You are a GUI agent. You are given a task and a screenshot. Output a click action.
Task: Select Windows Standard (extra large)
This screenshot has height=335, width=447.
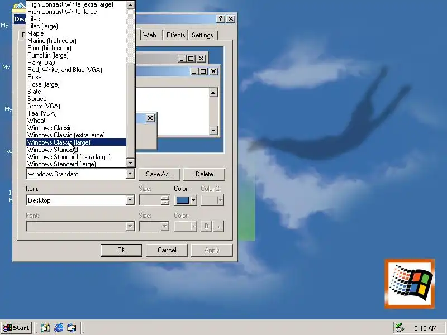[76, 157]
